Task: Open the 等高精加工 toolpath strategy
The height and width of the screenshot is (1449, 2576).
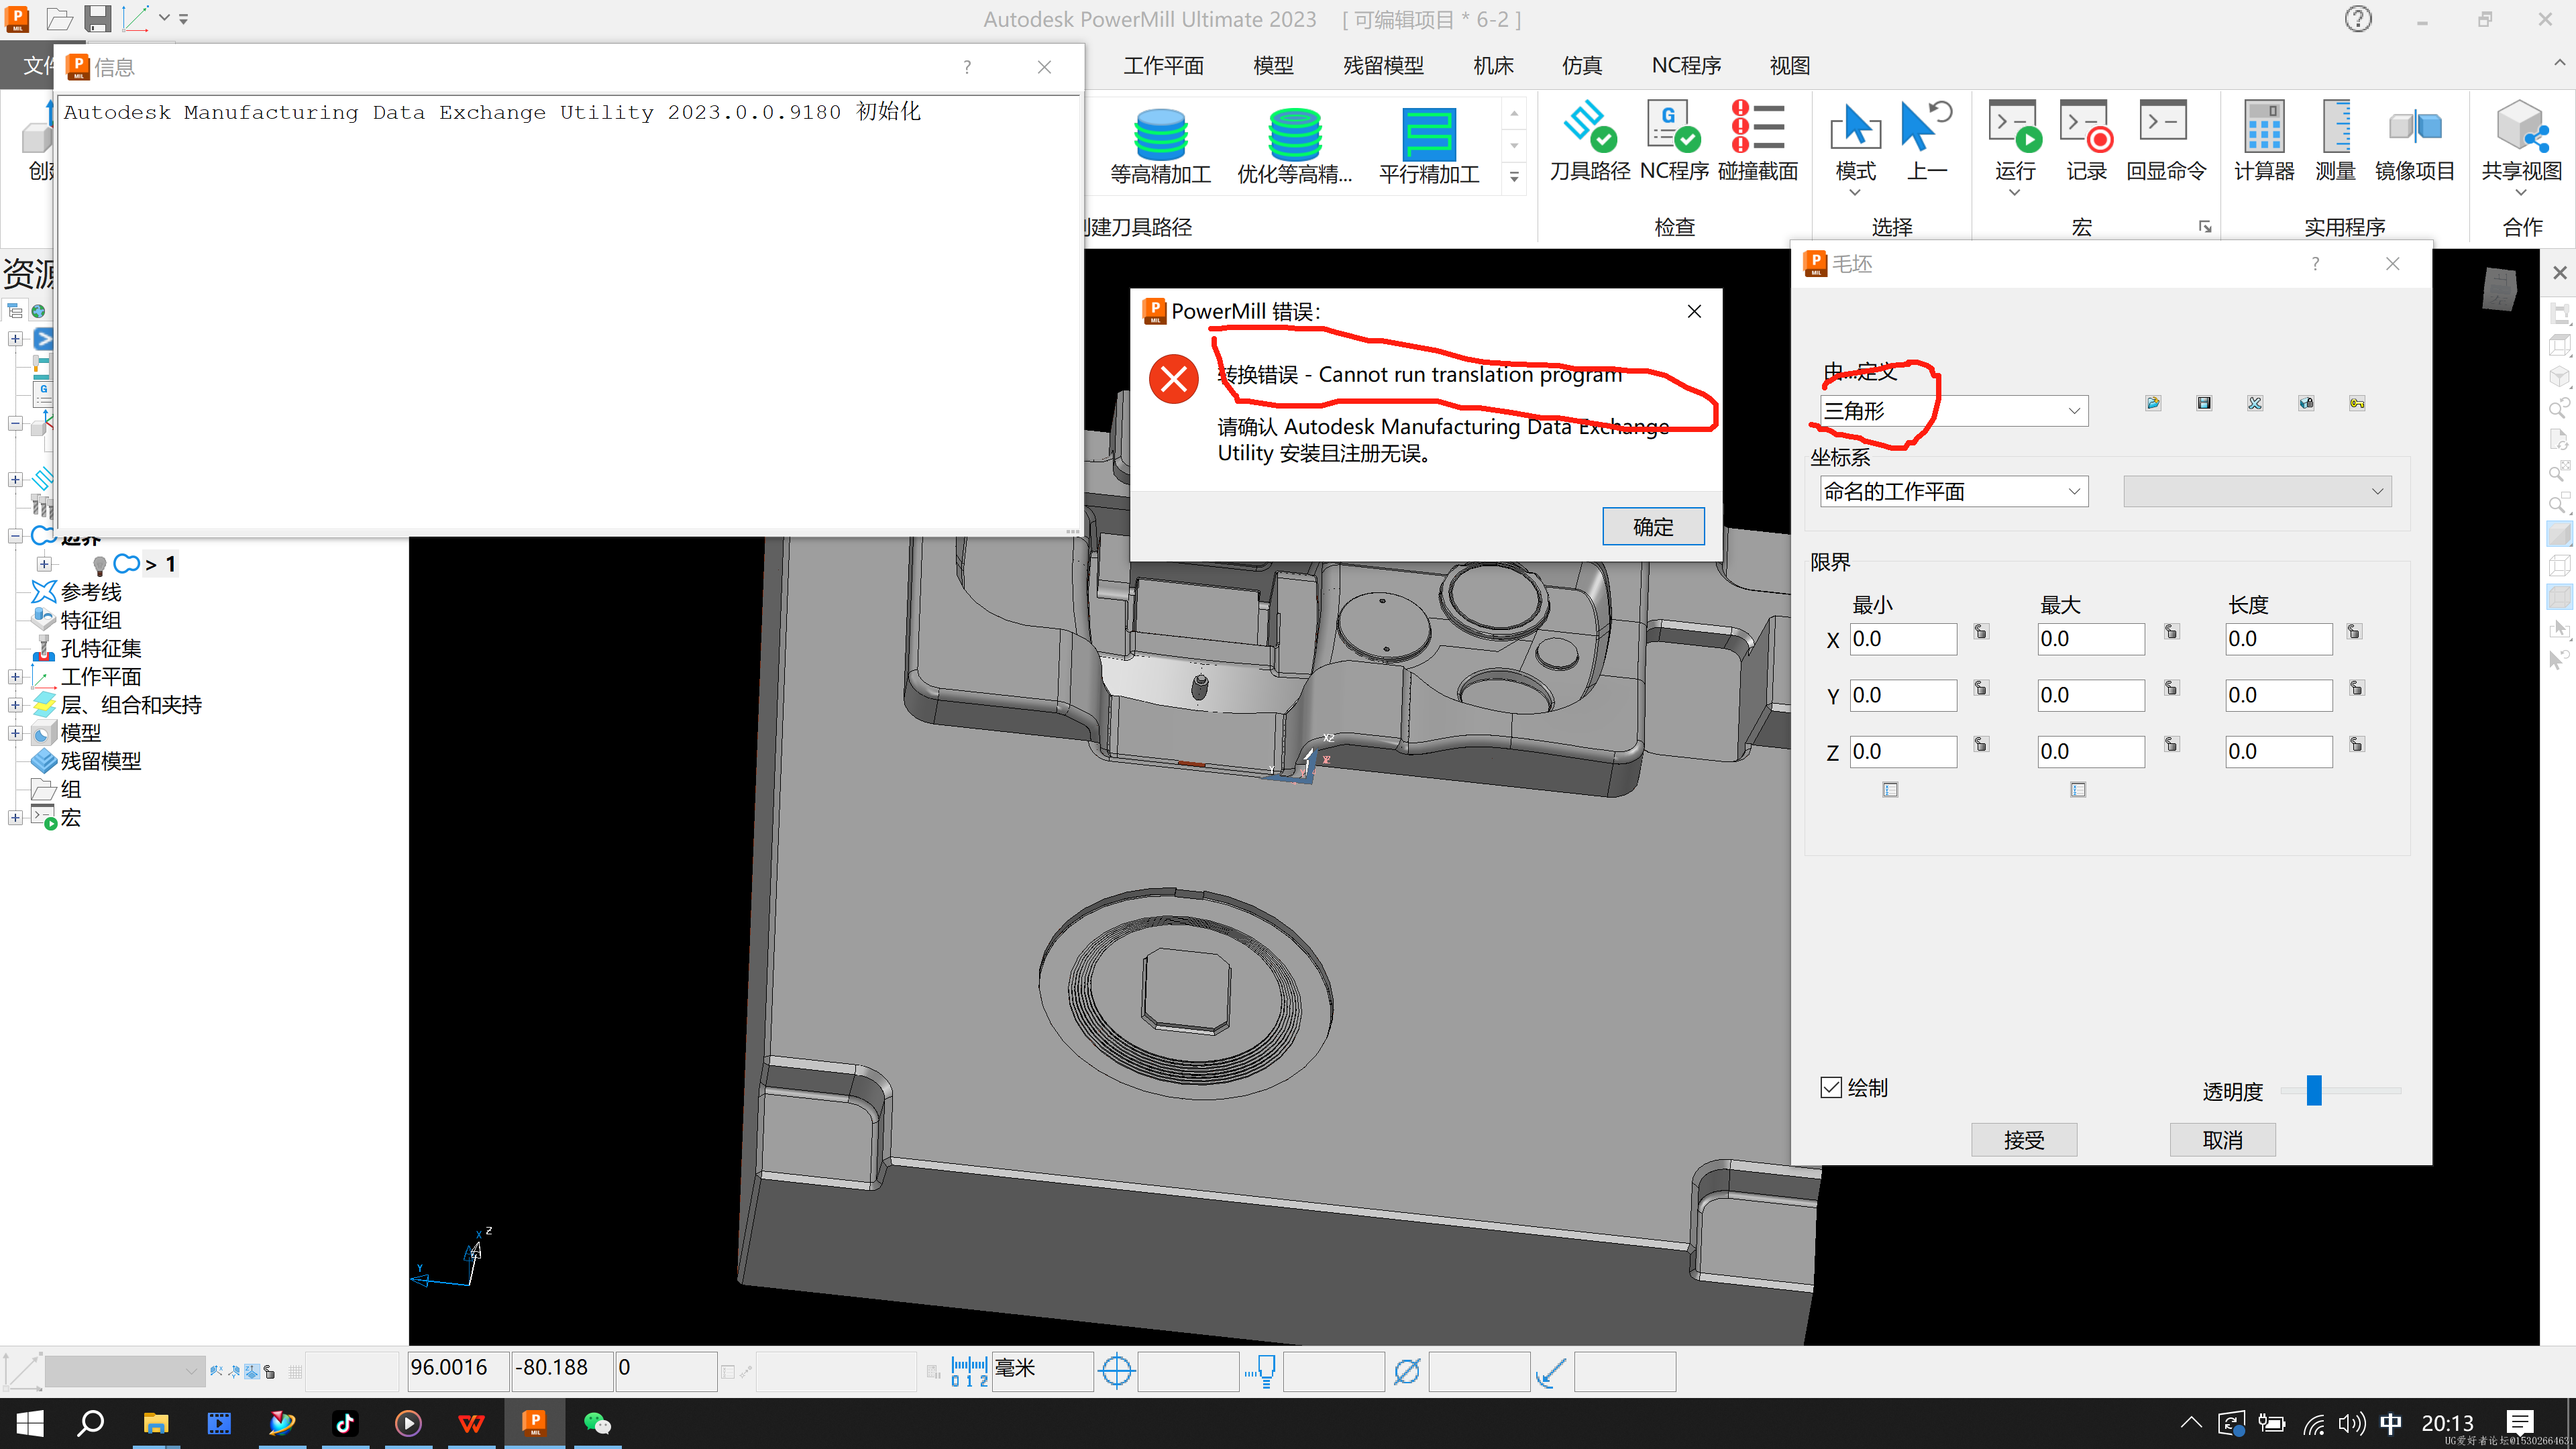Action: click(x=1160, y=146)
